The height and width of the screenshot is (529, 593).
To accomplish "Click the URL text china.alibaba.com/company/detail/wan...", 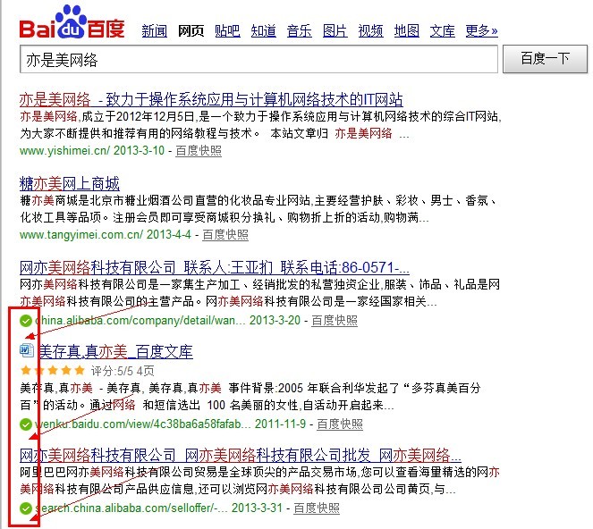I will click(x=140, y=321).
